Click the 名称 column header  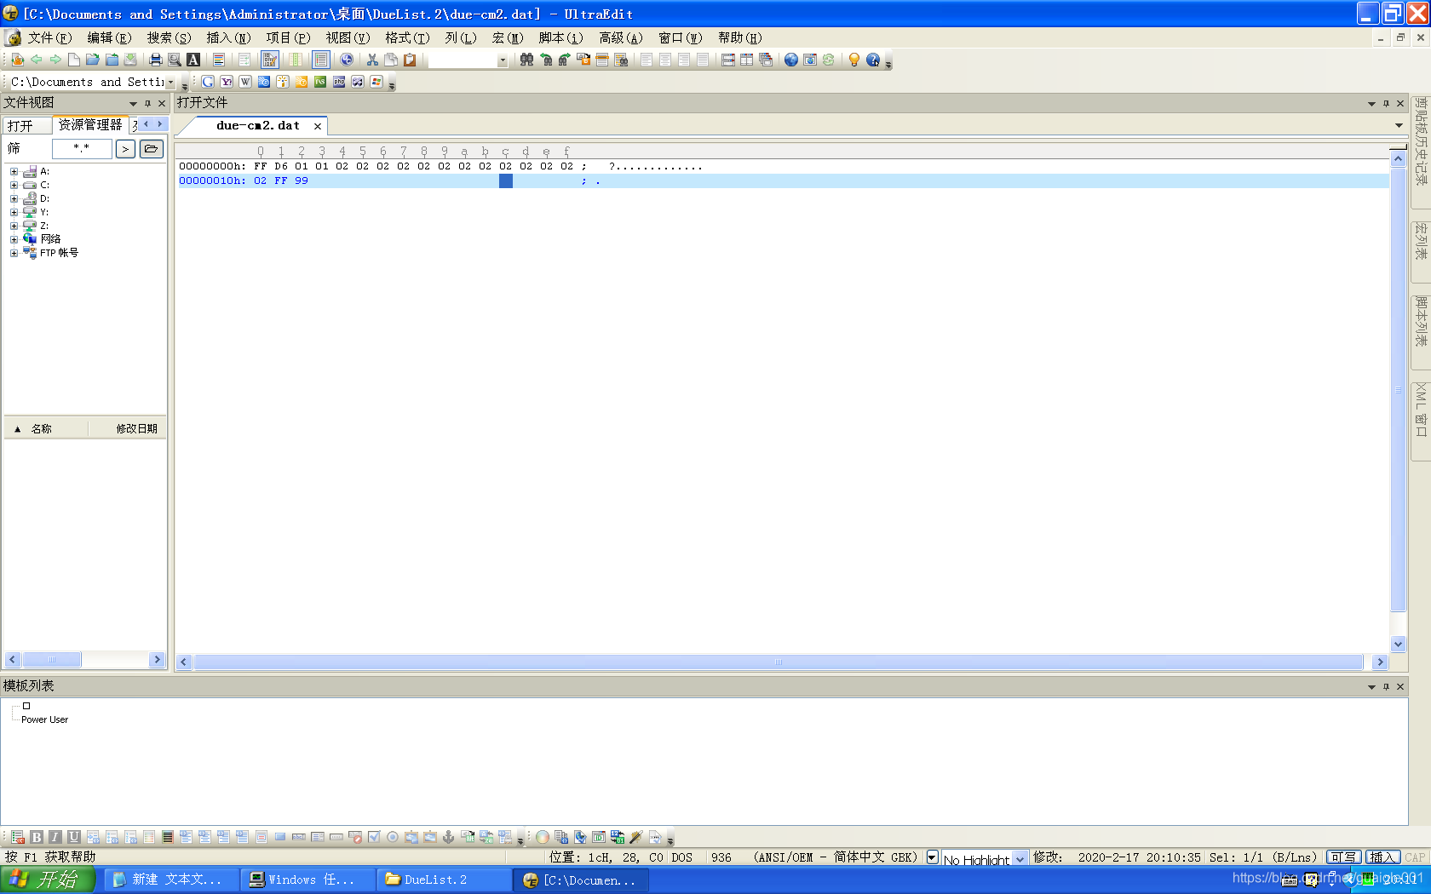click(46, 428)
